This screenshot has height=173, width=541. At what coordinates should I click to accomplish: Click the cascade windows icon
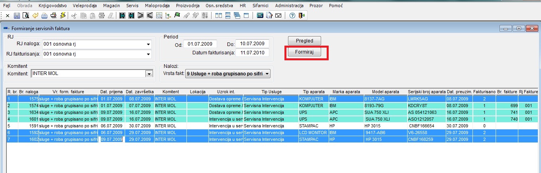coord(237,16)
